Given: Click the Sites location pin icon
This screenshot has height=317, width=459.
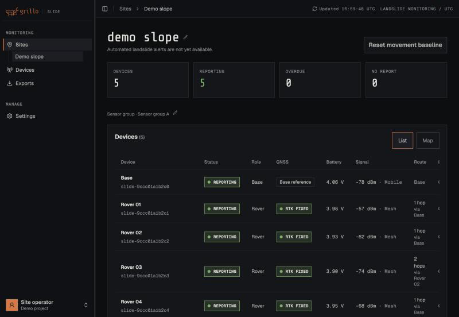Looking at the screenshot, I should tap(10, 45).
